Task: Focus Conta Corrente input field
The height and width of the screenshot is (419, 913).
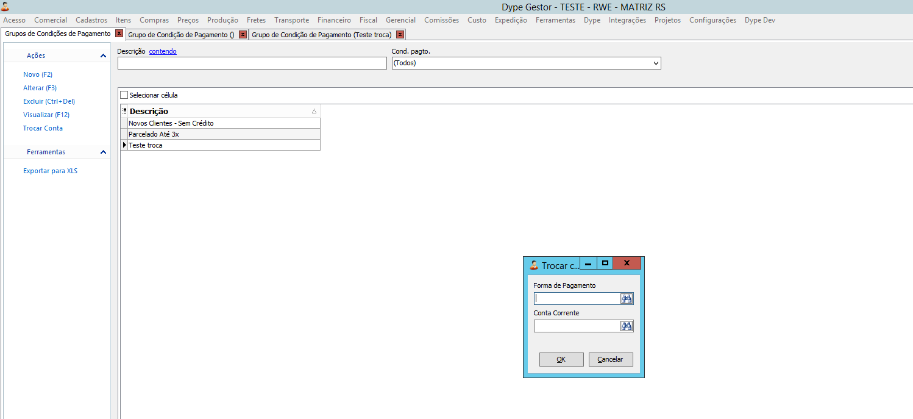Action: (577, 326)
